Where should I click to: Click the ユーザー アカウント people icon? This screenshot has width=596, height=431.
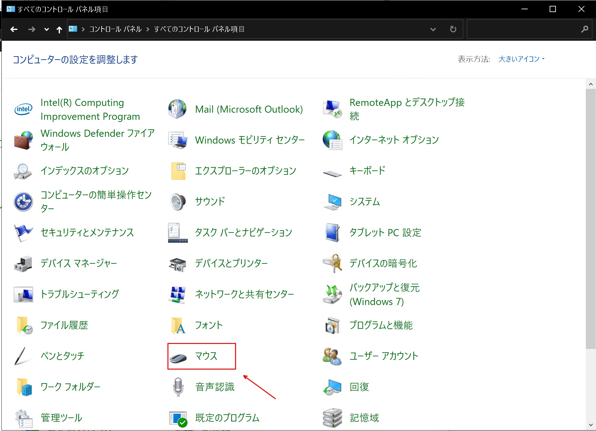point(332,356)
